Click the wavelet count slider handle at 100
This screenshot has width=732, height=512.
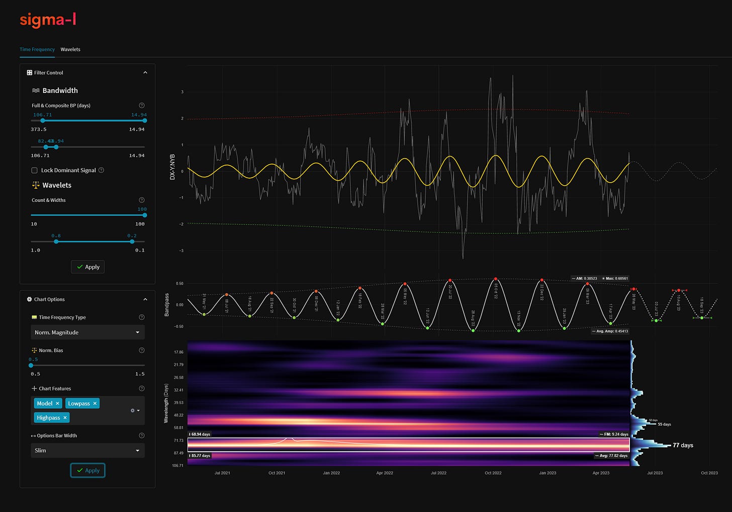point(145,215)
